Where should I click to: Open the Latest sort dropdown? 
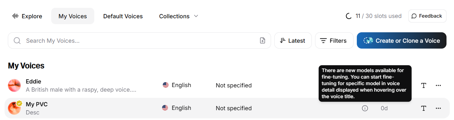(293, 40)
